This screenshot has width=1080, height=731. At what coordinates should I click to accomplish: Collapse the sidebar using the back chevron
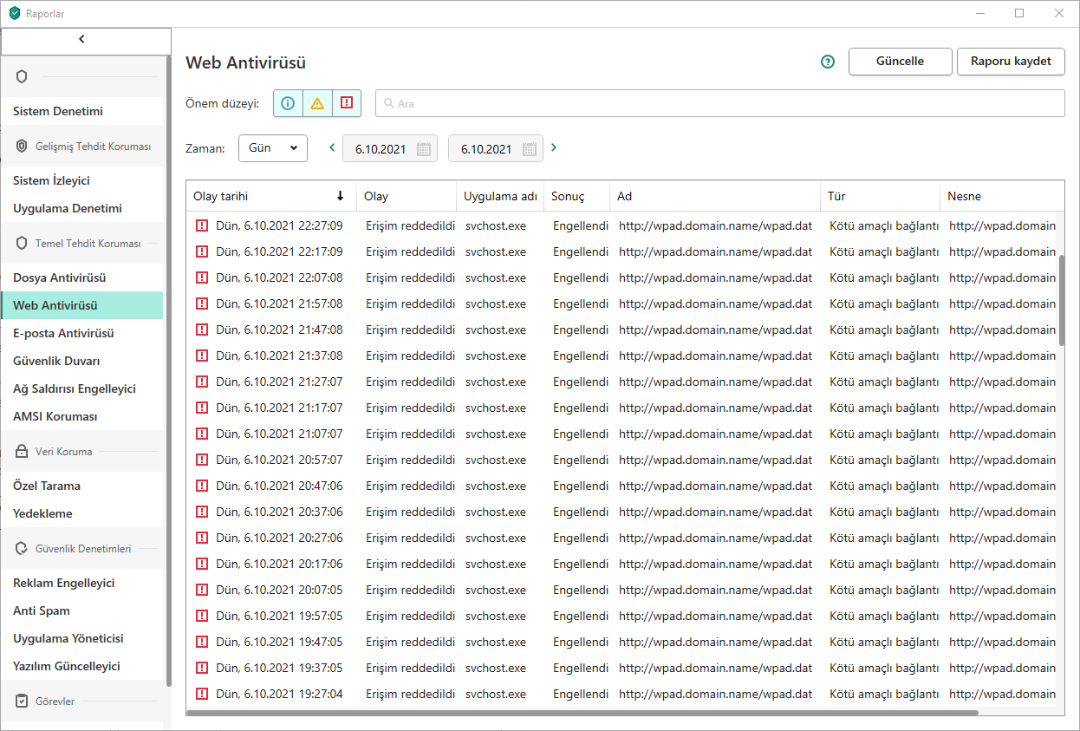[x=82, y=39]
